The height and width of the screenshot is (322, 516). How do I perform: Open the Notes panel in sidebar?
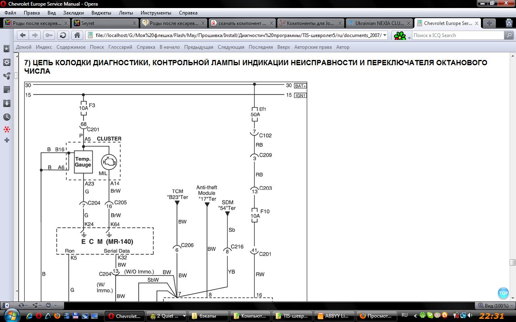(6, 89)
